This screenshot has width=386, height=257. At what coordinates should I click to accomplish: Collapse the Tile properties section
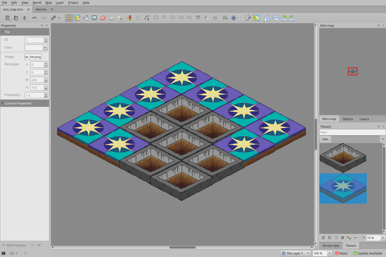[3, 32]
